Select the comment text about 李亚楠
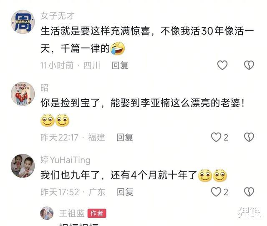 tap(143, 103)
